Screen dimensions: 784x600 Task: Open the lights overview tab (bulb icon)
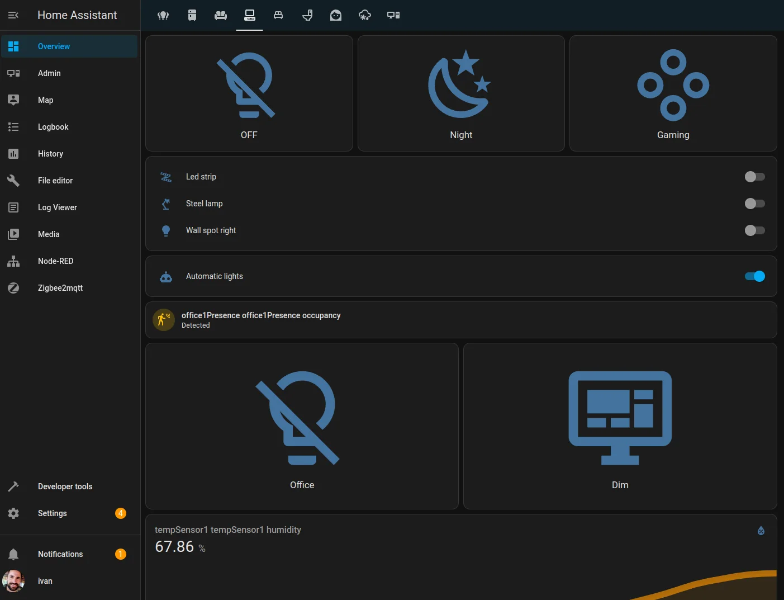(163, 15)
